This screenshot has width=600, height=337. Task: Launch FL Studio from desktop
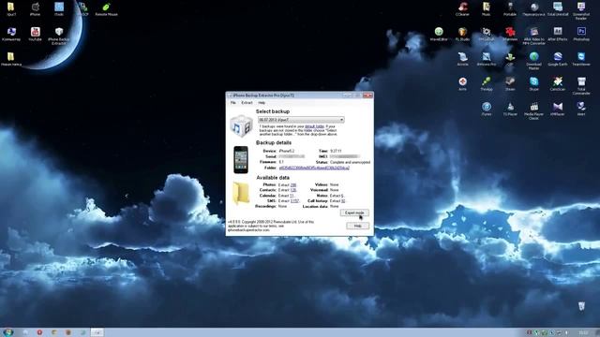(x=462, y=34)
